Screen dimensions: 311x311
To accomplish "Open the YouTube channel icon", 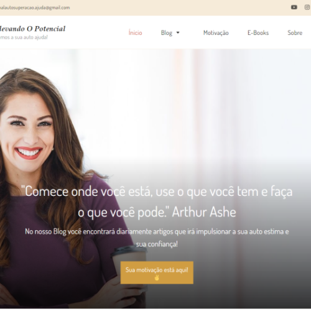I will pos(294,7).
